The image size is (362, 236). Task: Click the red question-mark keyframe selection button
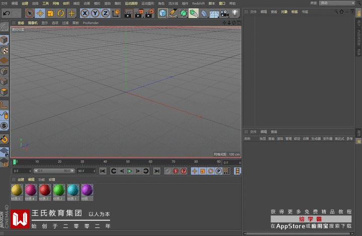click(x=184, y=171)
